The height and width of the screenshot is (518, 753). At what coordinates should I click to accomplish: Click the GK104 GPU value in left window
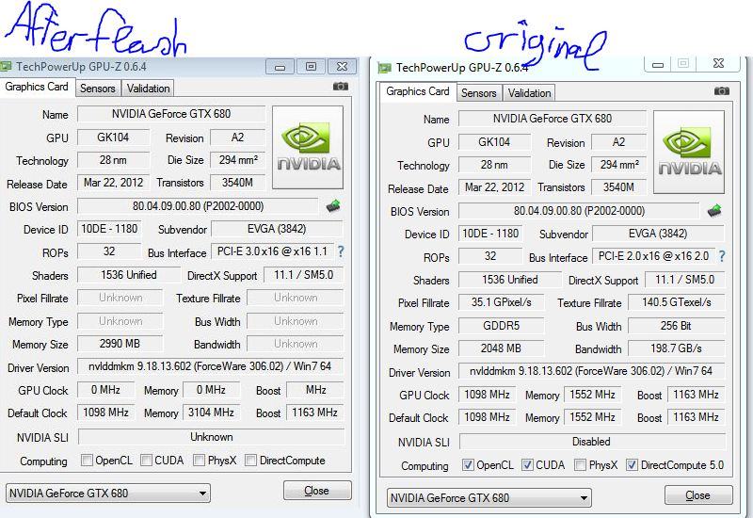[x=113, y=138]
